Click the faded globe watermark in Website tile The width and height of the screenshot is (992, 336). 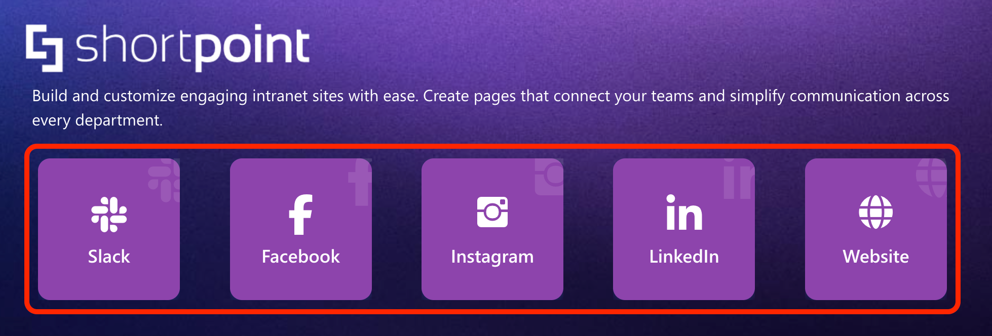tap(931, 178)
